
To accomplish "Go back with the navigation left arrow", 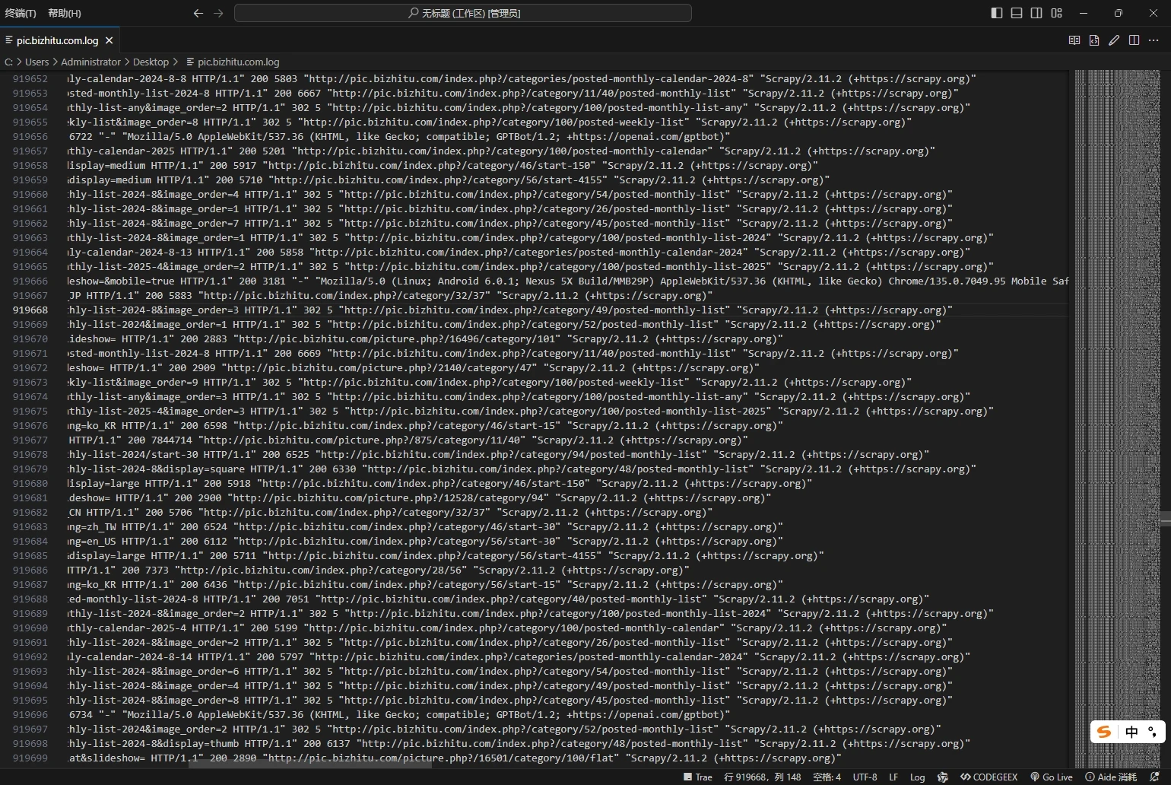I will coord(198,13).
